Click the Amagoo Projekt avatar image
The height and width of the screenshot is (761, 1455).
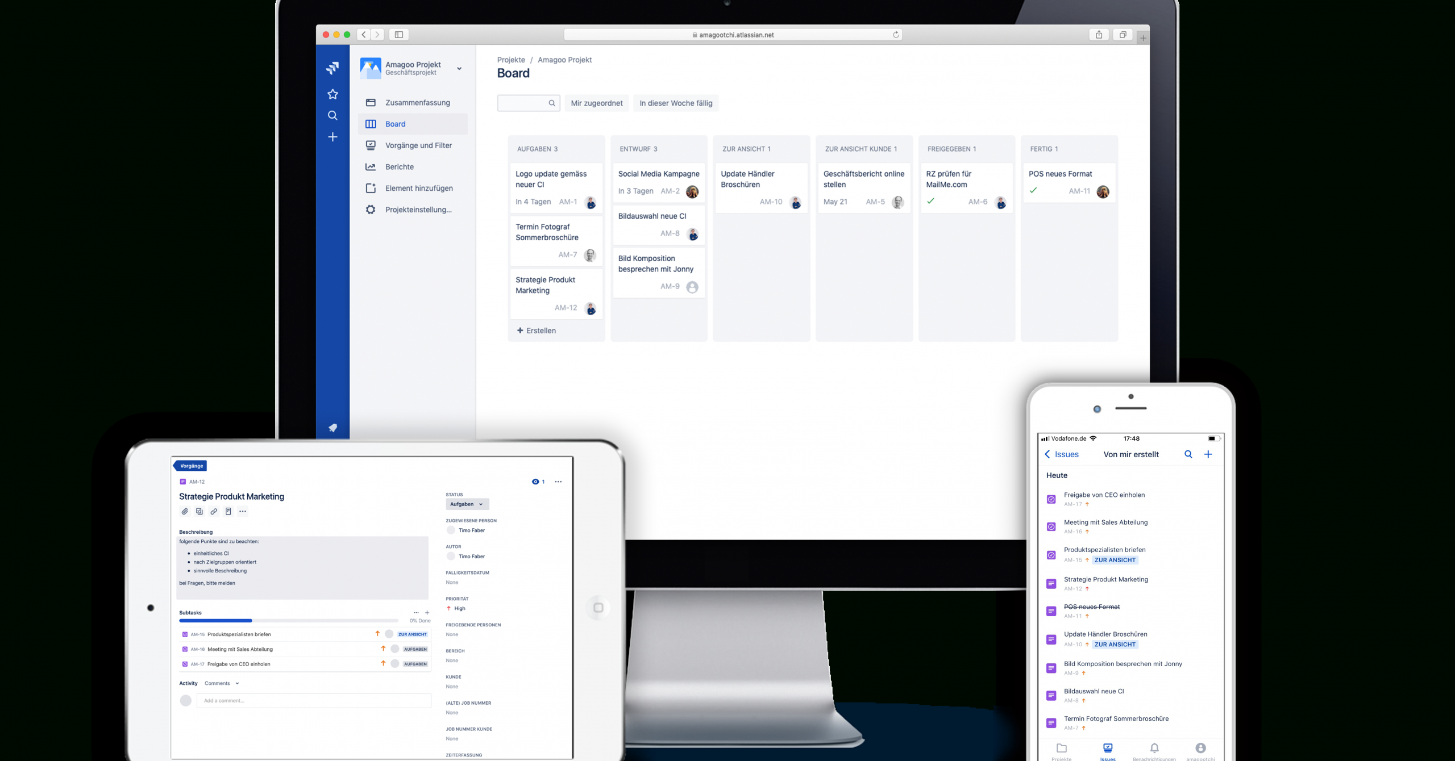pos(371,68)
